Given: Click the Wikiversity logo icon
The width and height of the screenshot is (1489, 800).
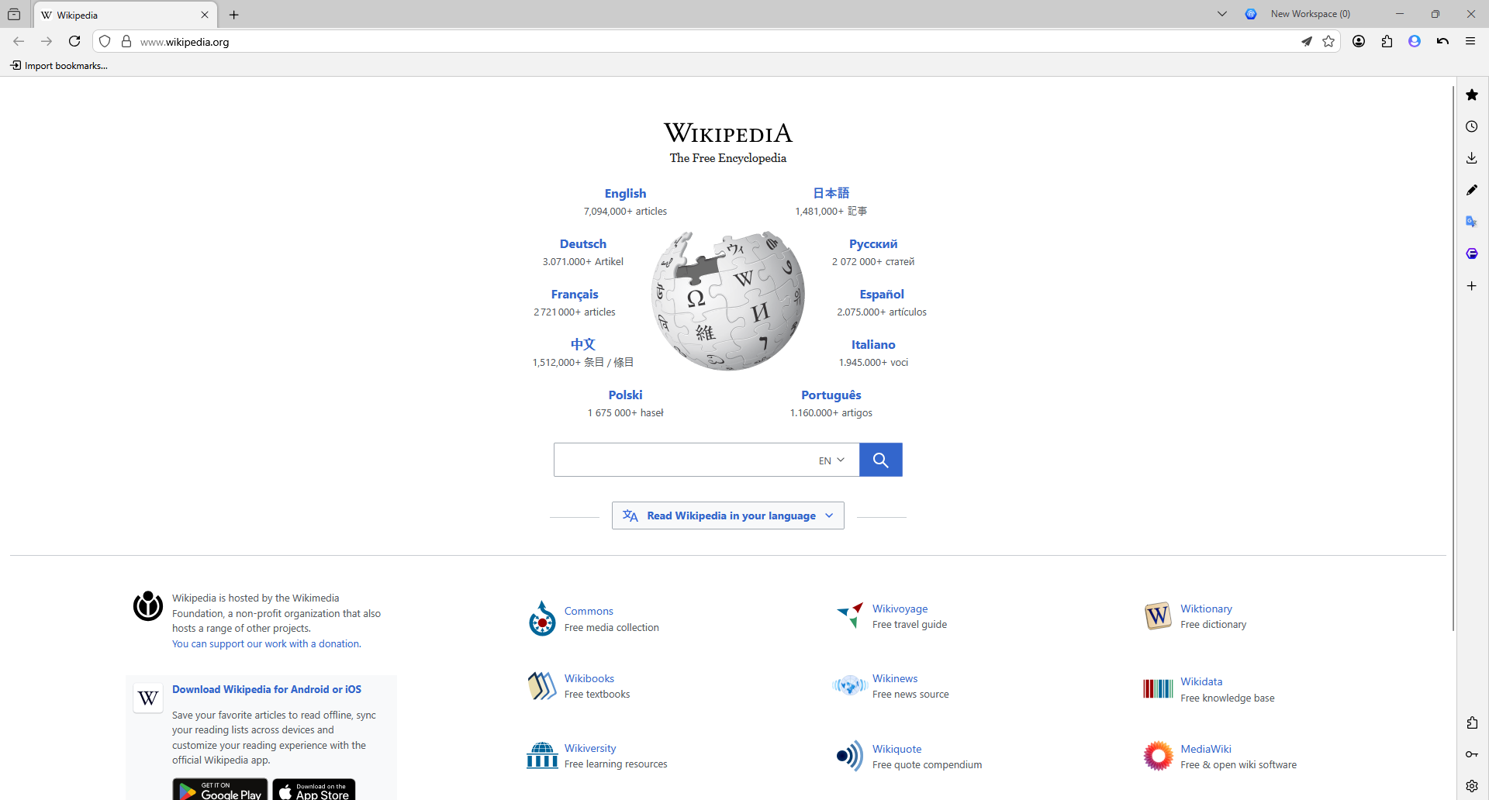Looking at the screenshot, I should tap(542, 755).
